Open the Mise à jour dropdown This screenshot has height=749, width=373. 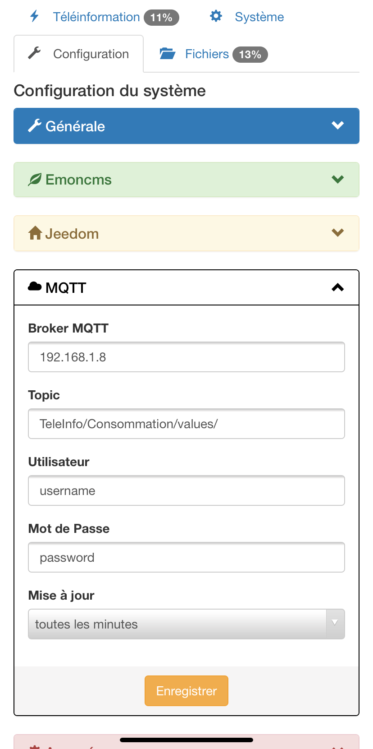(x=186, y=624)
